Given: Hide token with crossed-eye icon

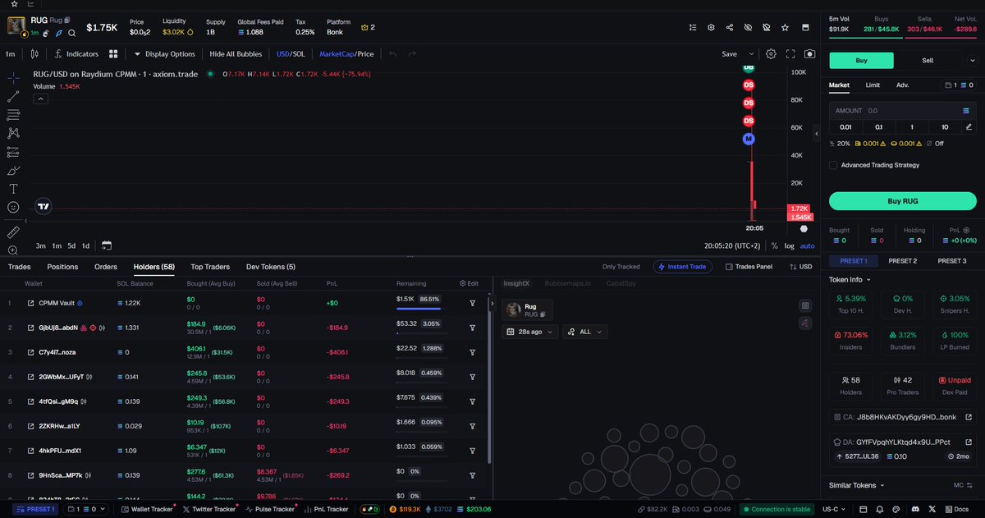Looking at the screenshot, I should [x=748, y=27].
